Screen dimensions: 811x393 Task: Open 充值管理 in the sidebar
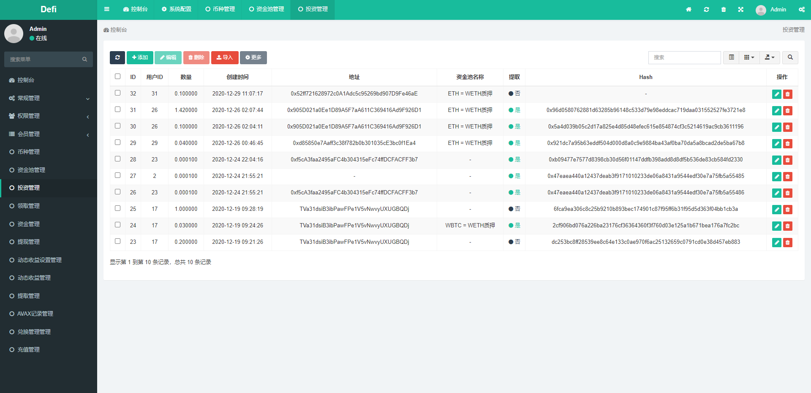pyautogui.click(x=49, y=349)
